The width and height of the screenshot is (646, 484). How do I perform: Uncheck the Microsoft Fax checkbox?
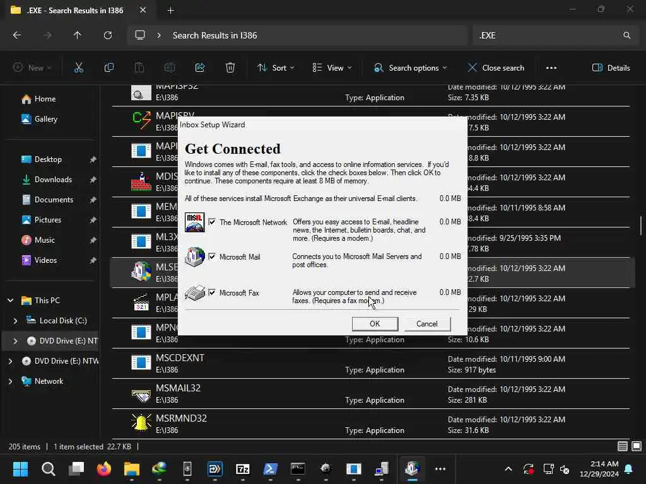(x=212, y=292)
